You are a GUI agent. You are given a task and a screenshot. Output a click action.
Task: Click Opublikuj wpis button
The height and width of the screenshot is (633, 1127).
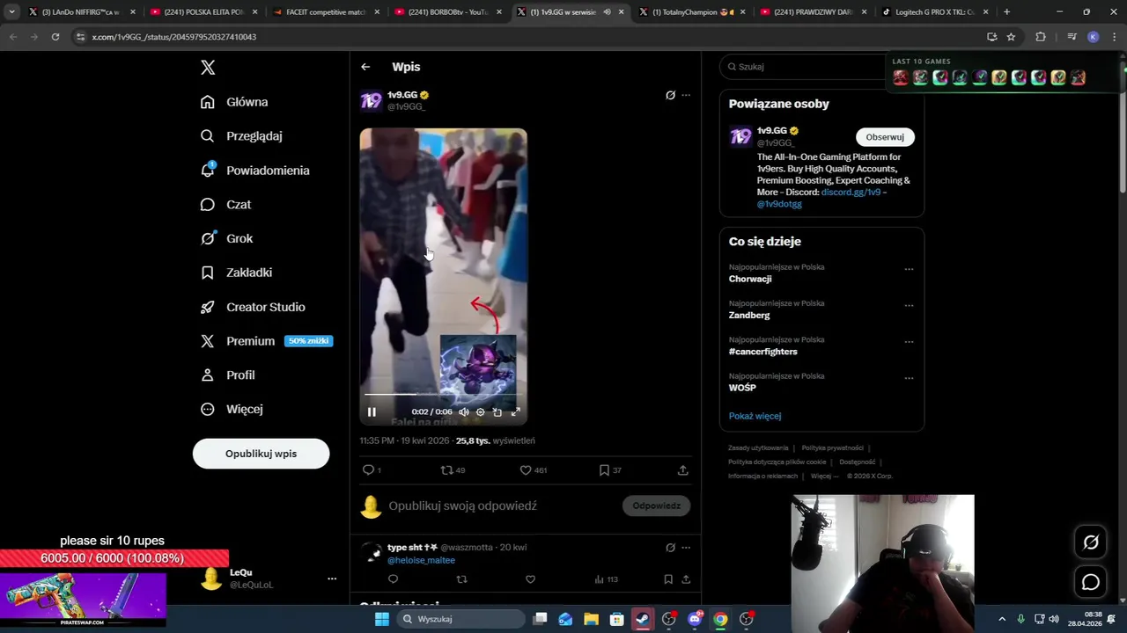(x=261, y=454)
